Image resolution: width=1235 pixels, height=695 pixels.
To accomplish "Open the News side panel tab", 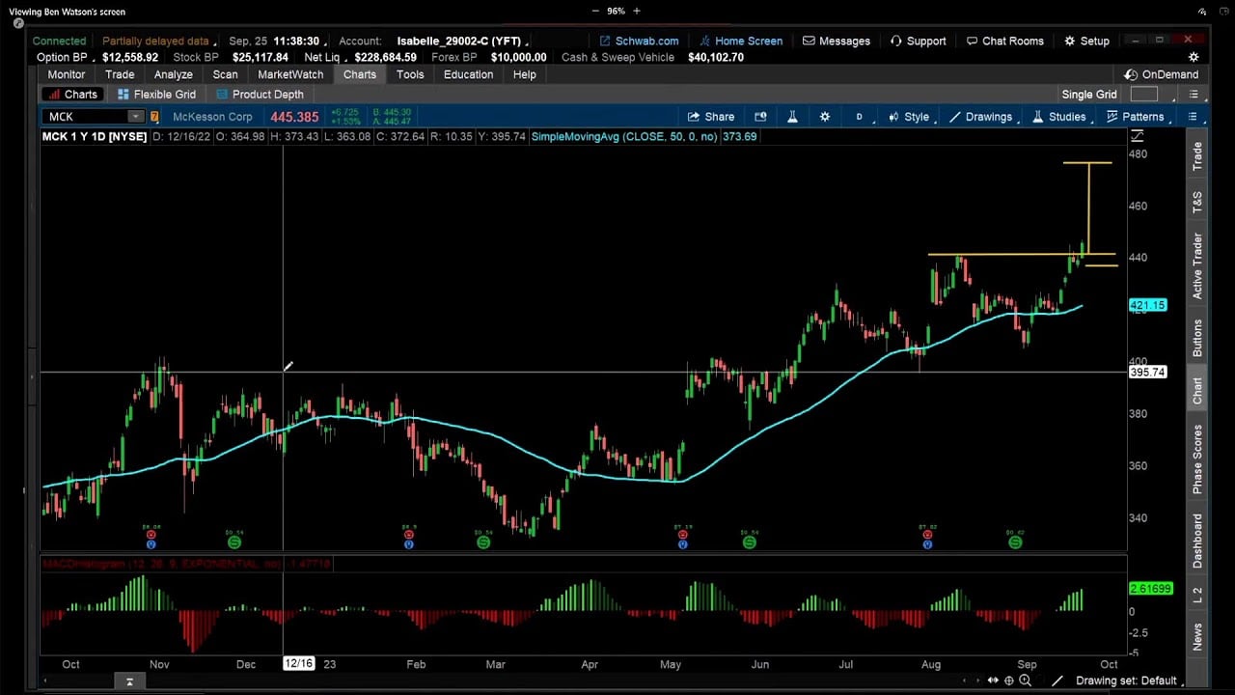I will coord(1197,636).
